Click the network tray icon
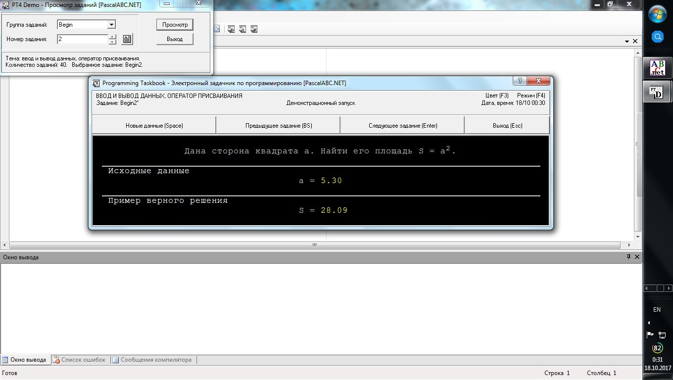The image size is (673, 380). [x=662, y=335]
